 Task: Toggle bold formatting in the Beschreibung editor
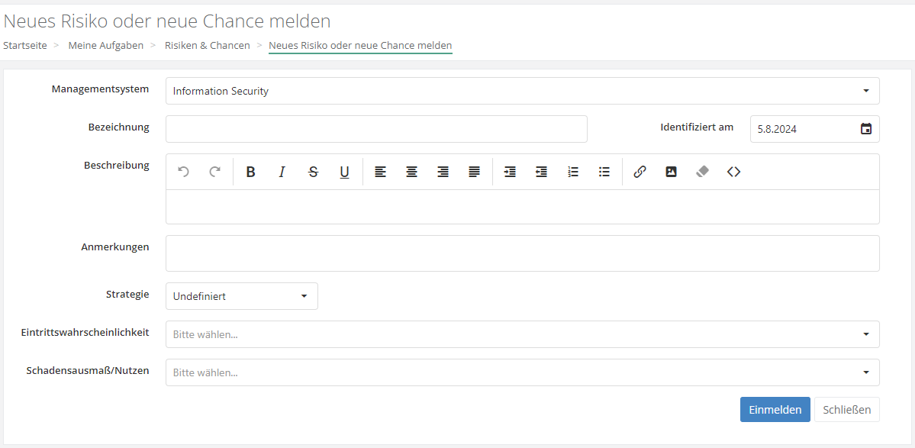[x=250, y=172]
